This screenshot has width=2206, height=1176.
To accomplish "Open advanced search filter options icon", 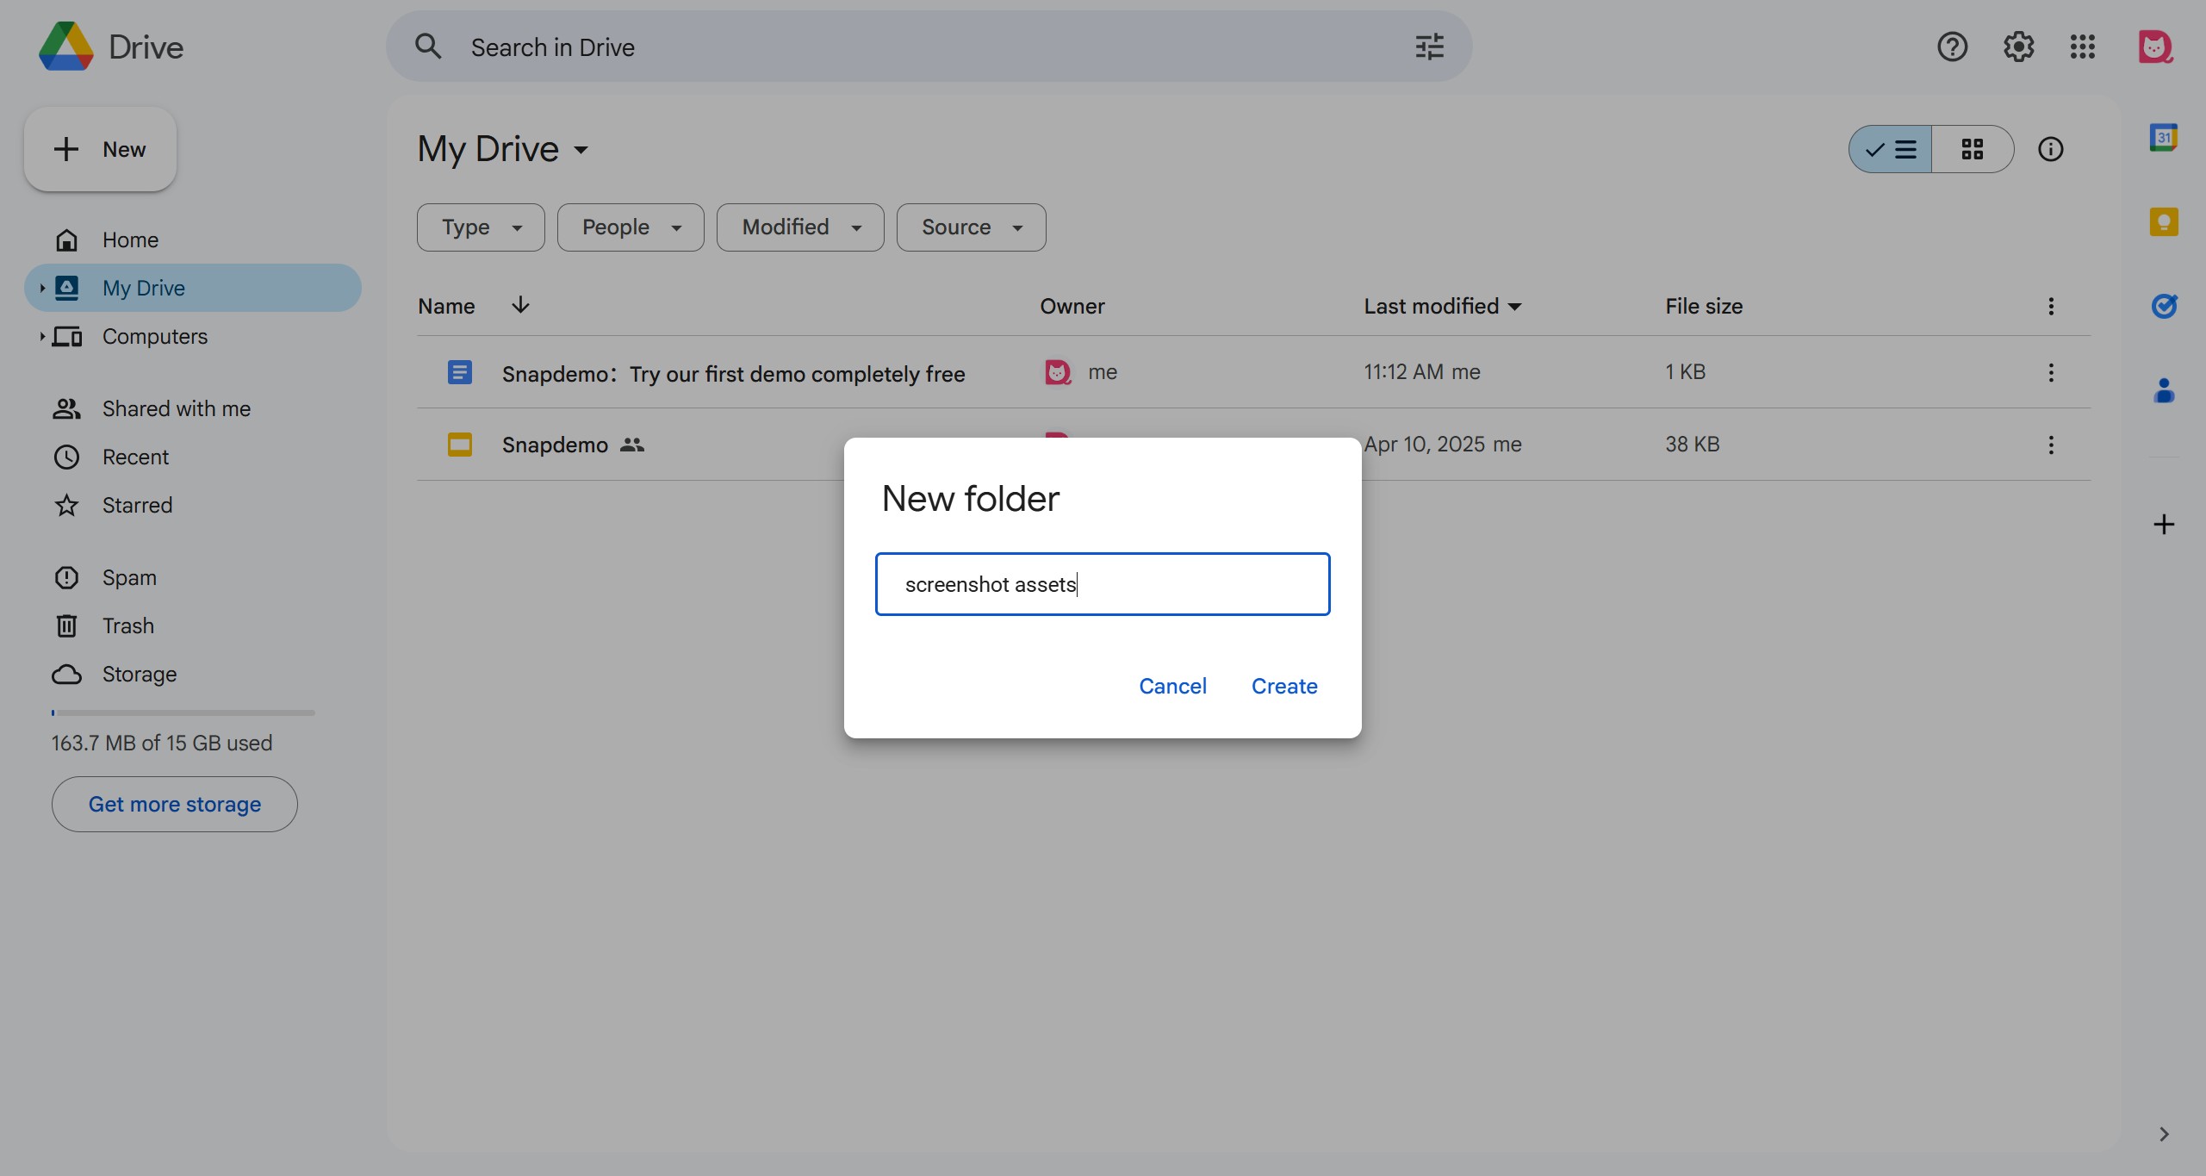I will click(x=1429, y=47).
